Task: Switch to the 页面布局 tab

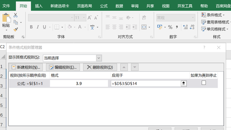Action: pos(84,6)
